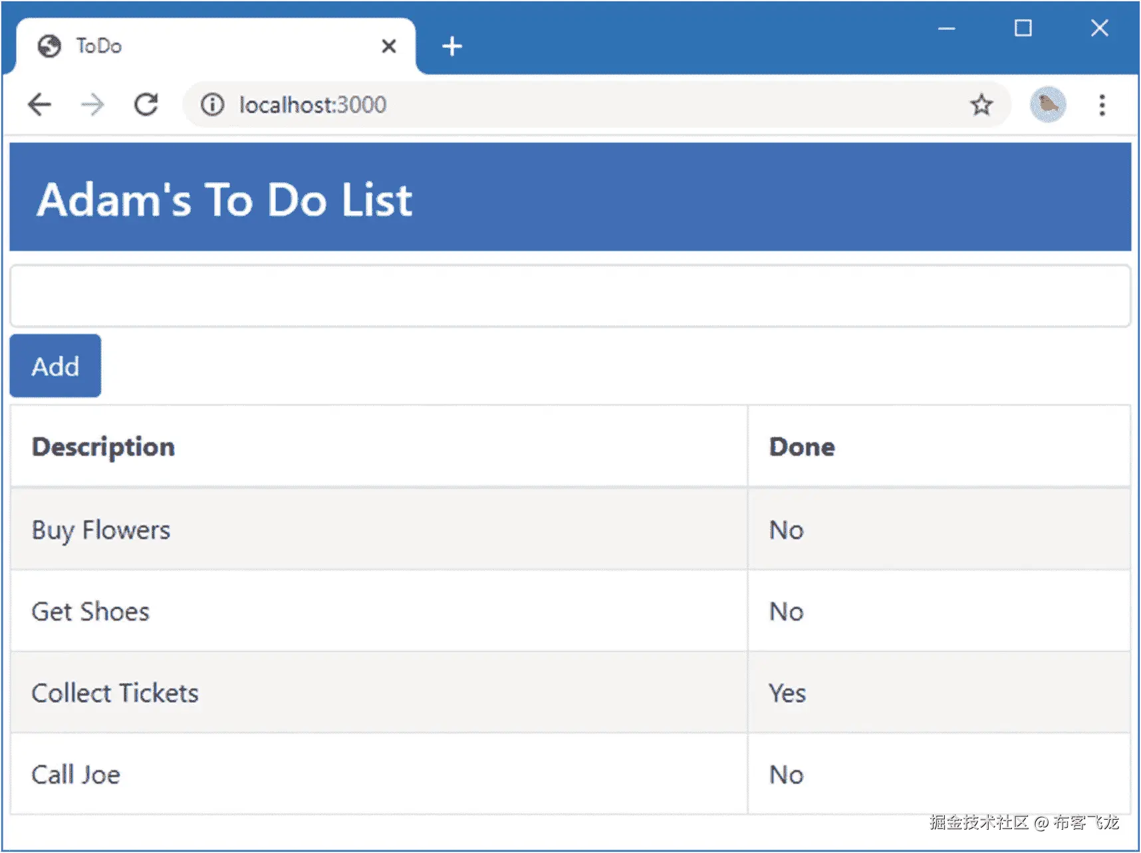Reload the localhost page
Screen dimensions: 1141x853
[x=146, y=105]
